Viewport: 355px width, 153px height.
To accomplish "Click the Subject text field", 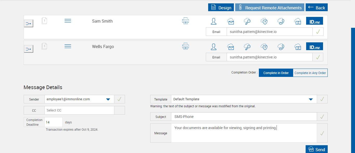I will click(244, 117).
